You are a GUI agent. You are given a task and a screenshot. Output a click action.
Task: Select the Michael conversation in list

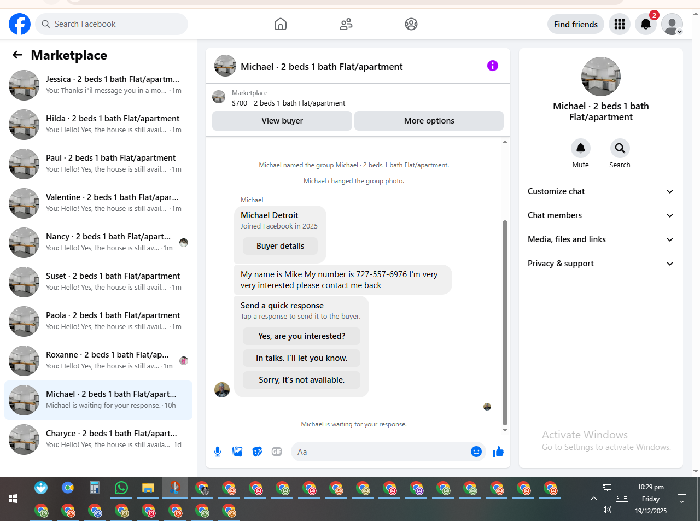[x=98, y=400]
